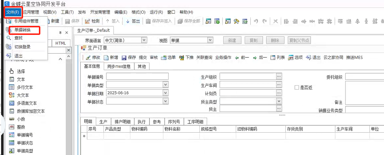Click 云之家协同 in the form toolbar
Viewport: 384px width, 155px height.
coord(333,58)
